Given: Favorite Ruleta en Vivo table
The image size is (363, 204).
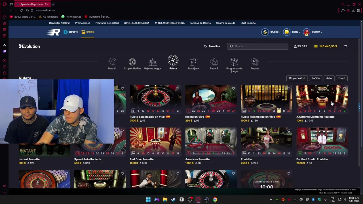Looking at the screenshot, I should tap(233, 88).
